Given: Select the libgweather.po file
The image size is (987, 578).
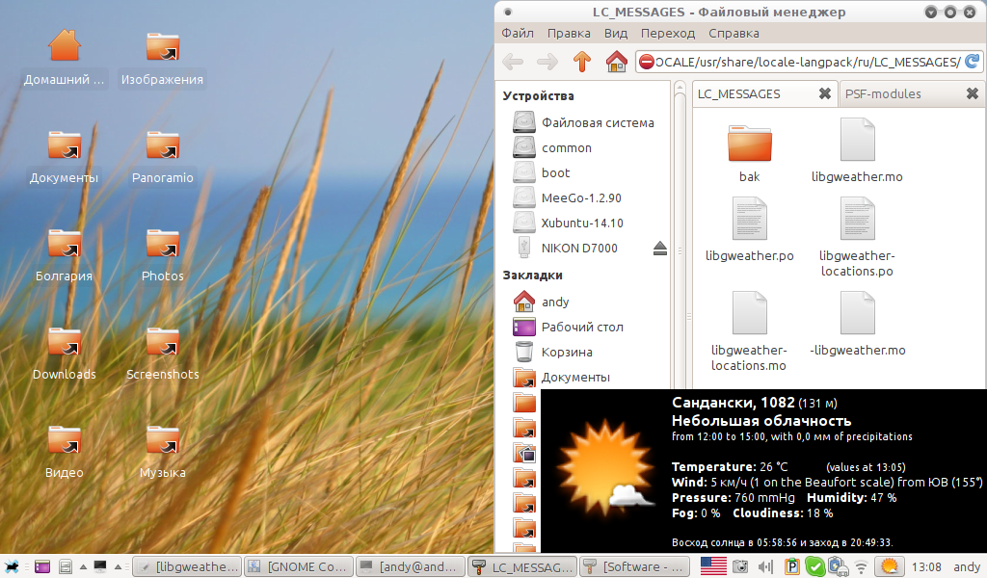Looking at the screenshot, I should point(749,229).
